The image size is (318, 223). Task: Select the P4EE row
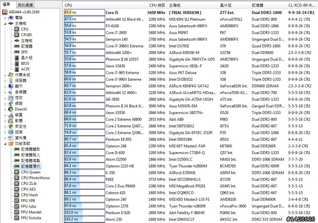(191, 179)
